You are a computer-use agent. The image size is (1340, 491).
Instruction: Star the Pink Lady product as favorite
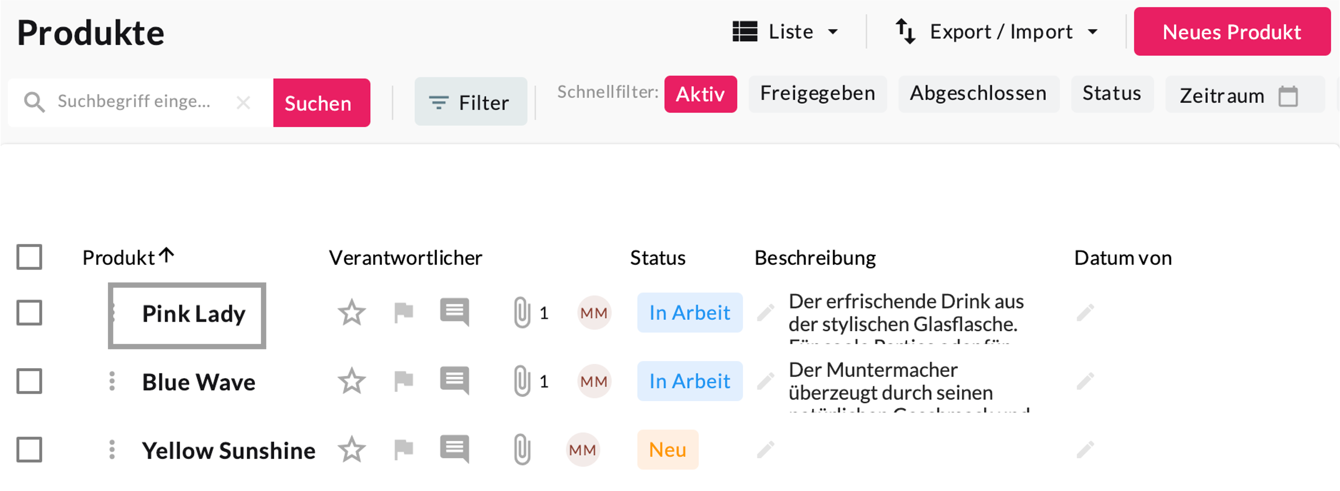[352, 313]
